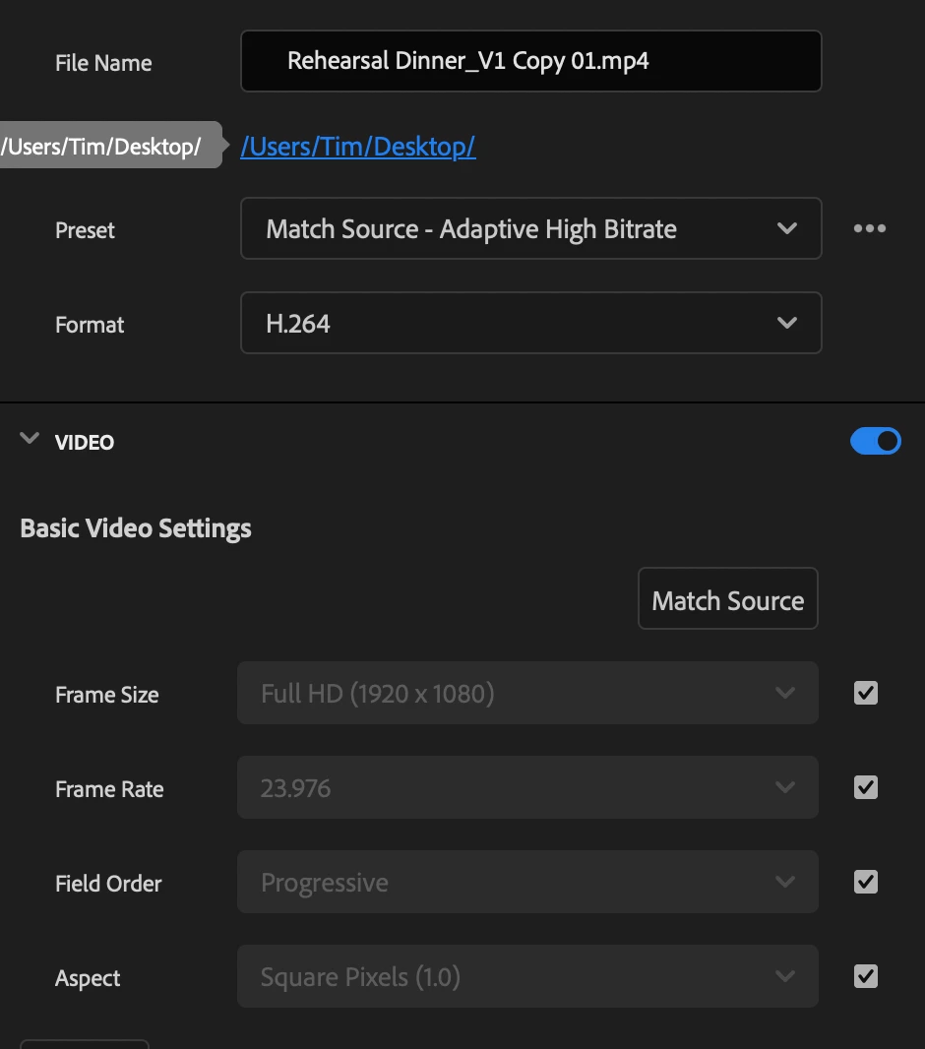Click into the File Name text field

click(531, 61)
